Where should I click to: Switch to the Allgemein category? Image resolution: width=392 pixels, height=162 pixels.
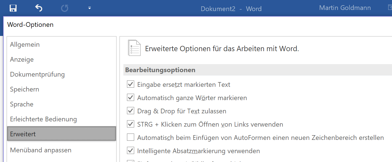tap(25, 44)
